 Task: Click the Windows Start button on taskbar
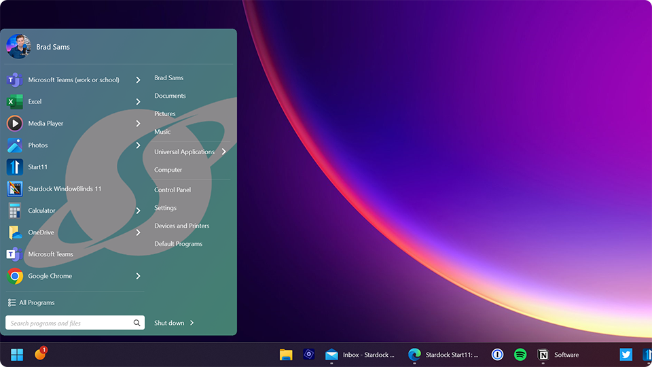tap(17, 355)
